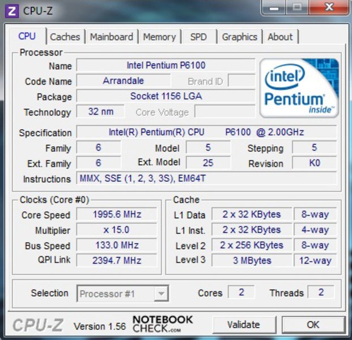Click the OK button
This screenshot has width=352, height=340.
point(313,325)
